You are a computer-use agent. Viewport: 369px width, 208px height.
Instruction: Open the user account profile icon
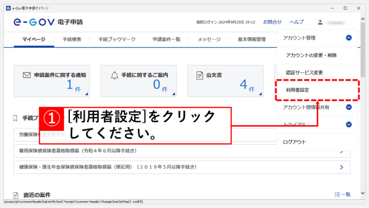click(320, 22)
